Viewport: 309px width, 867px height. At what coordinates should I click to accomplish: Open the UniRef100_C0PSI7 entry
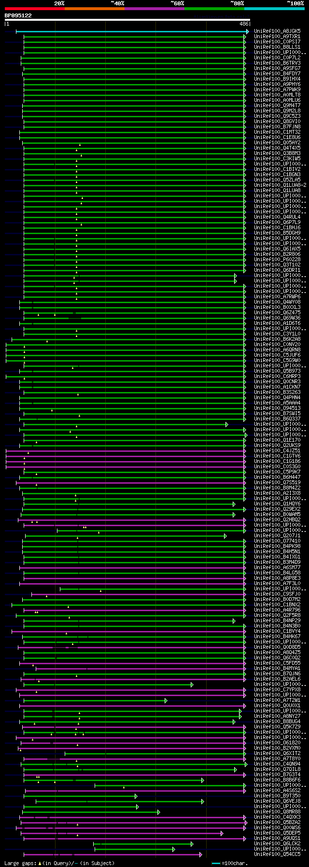(x=277, y=42)
